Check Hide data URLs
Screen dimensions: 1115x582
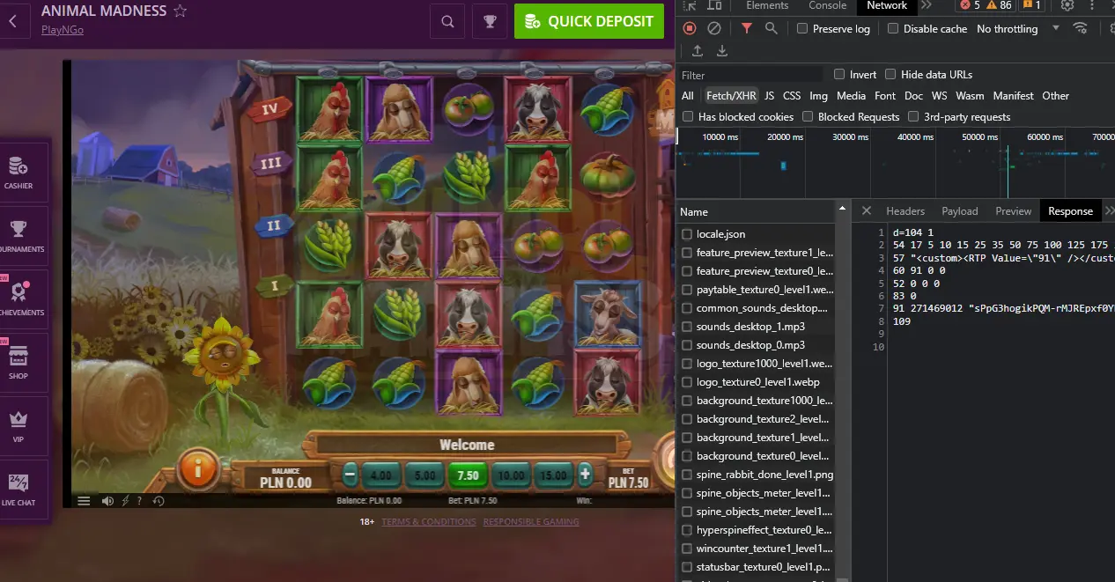(890, 74)
